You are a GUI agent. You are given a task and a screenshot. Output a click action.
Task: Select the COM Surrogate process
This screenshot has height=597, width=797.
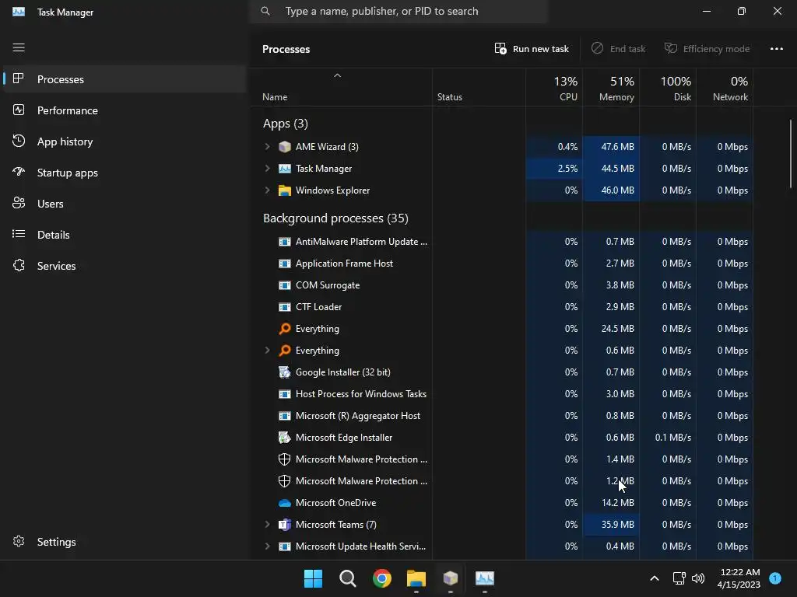pos(501,285)
